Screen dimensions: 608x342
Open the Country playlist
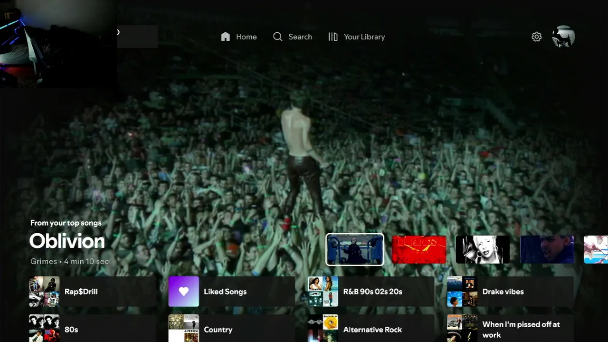(x=232, y=328)
